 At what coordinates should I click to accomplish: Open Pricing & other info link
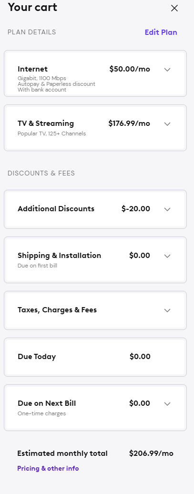click(48, 468)
